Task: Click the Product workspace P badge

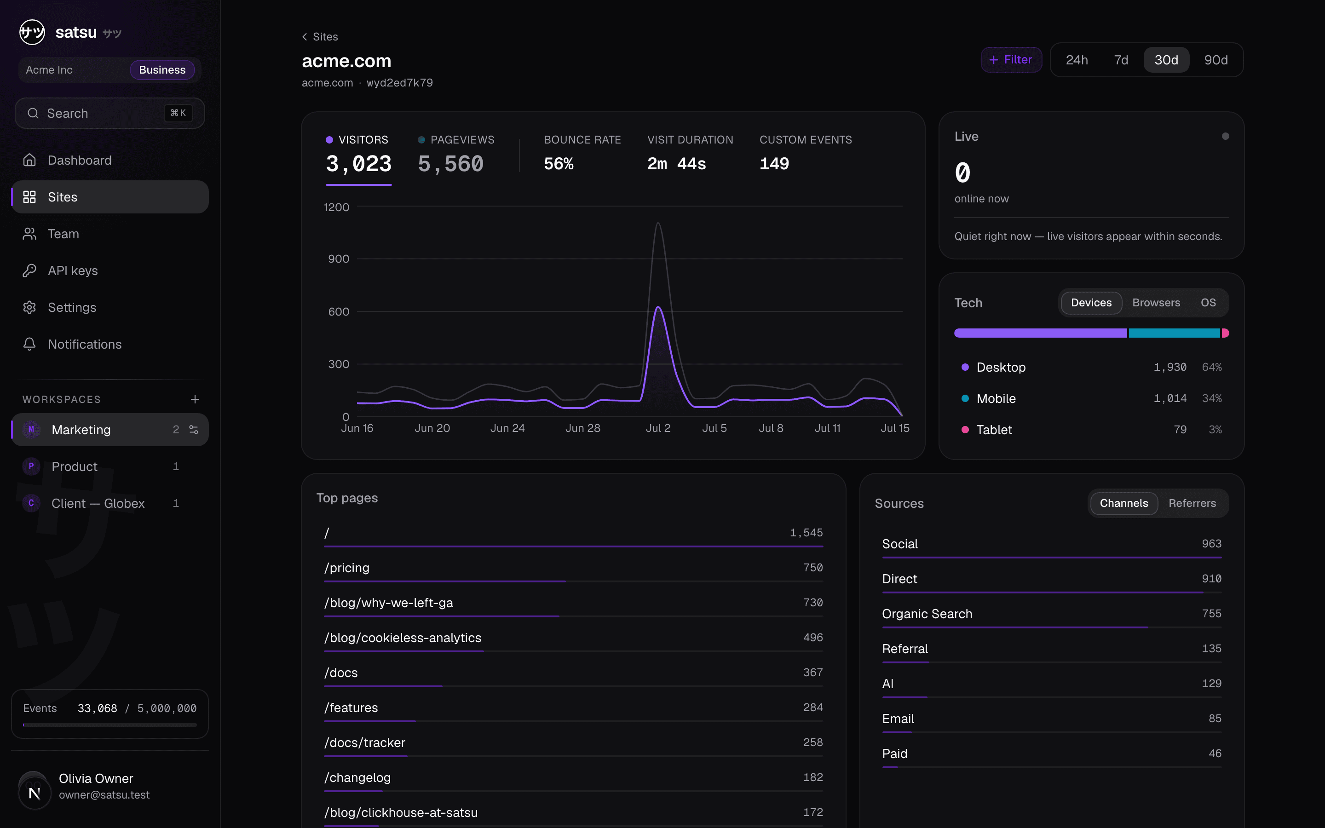Action: click(x=31, y=466)
